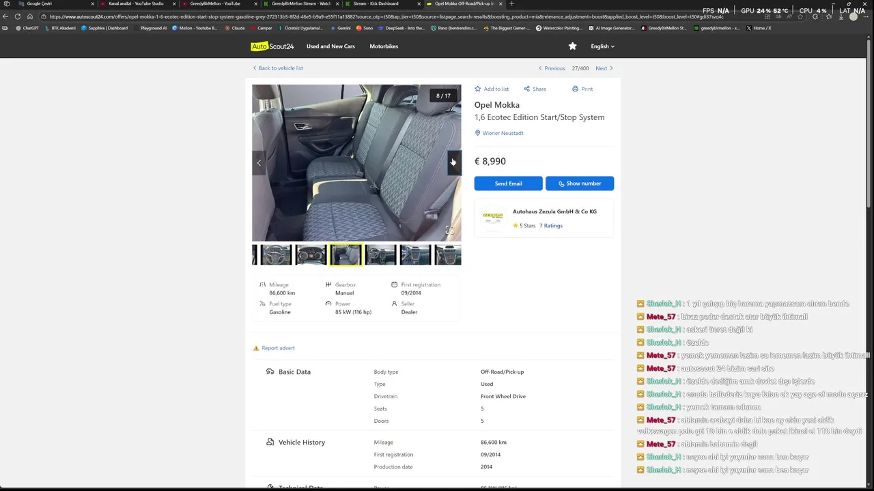Open the 7 Ratings link

tap(551, 226)
